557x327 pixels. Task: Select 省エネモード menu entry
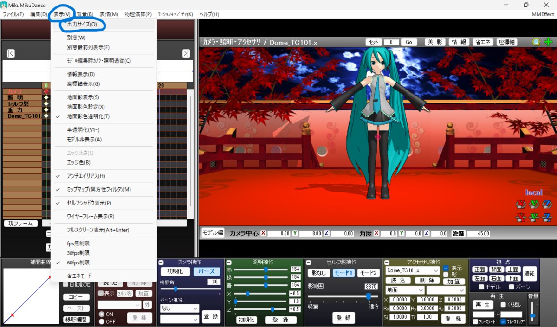tap(104, 276)
